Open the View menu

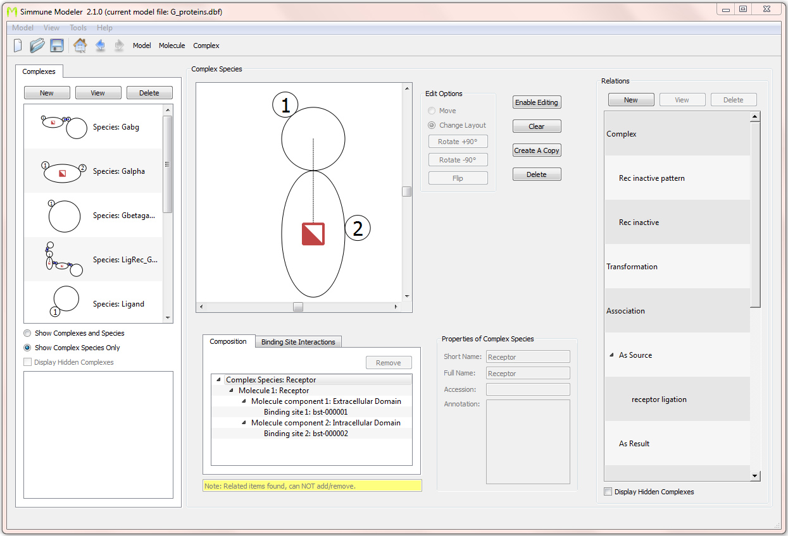[52, 28]
